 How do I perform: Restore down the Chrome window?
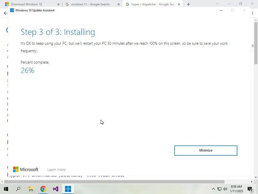(x=241, y=4)
